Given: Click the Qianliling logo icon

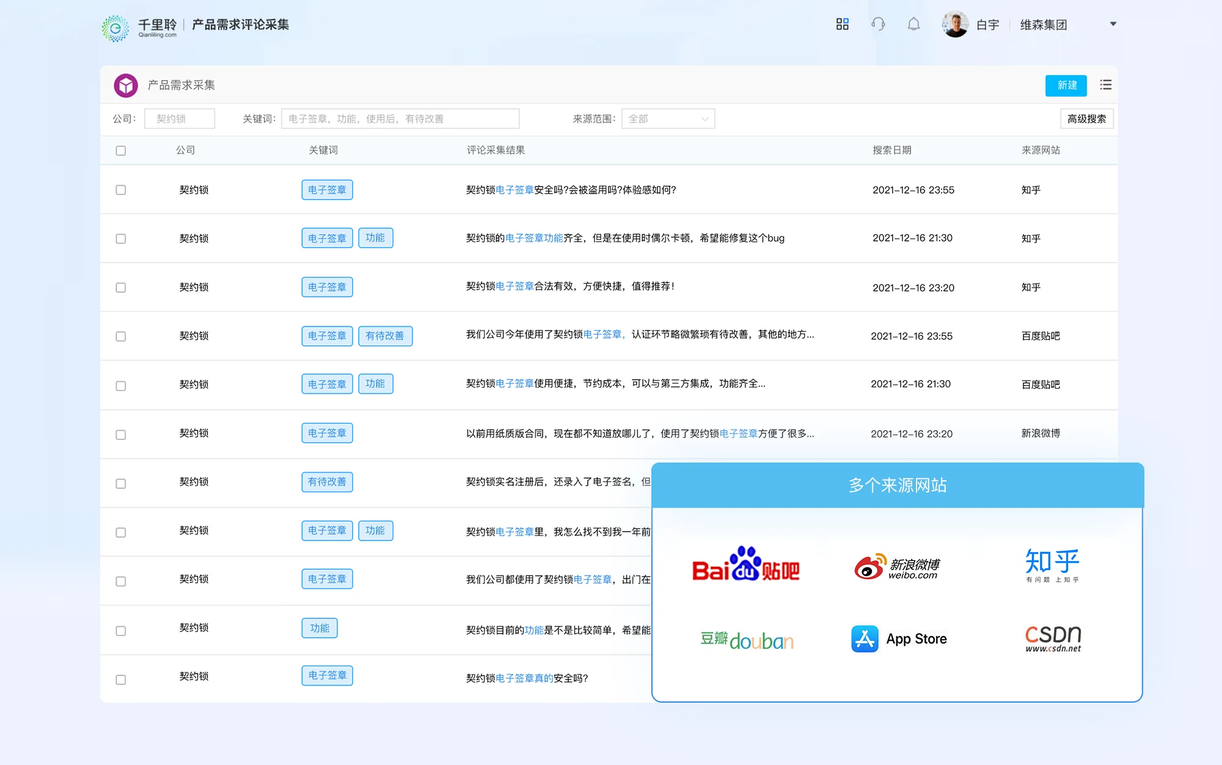Looking at the screenshot, I should (x=115, y=28).
